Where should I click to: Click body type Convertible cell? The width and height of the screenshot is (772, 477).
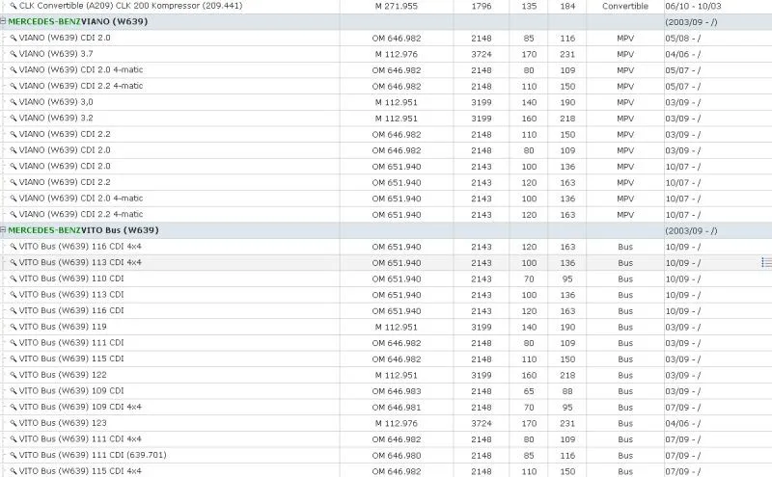click(x=625, y=7)
